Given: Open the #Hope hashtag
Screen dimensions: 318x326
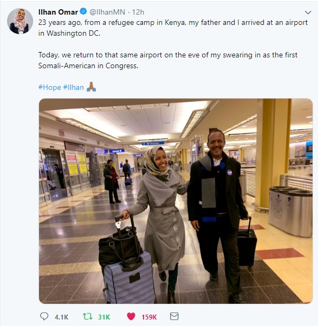Looking at the screenshot, I should tap(49, 87).
